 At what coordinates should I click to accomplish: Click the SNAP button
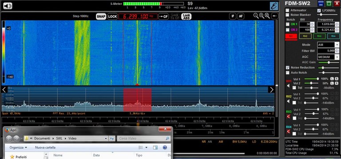101,16
